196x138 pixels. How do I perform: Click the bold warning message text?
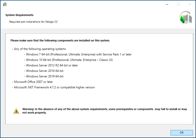(x=104, y=111)
